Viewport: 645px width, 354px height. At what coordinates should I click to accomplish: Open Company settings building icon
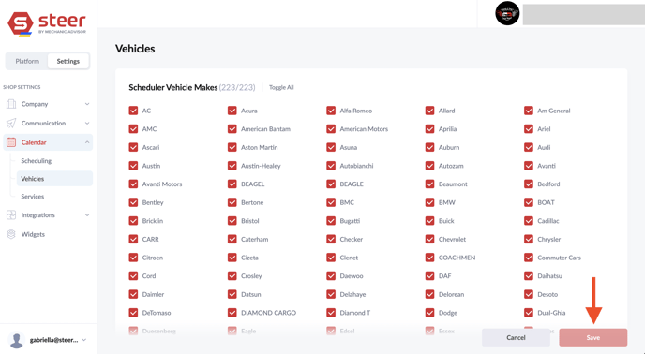point(11,104)
